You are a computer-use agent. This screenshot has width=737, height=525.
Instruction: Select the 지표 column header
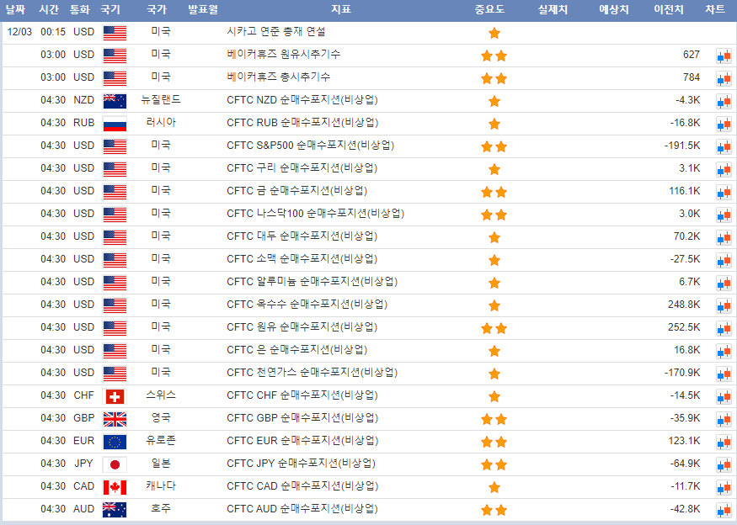(x=341, y=10)
